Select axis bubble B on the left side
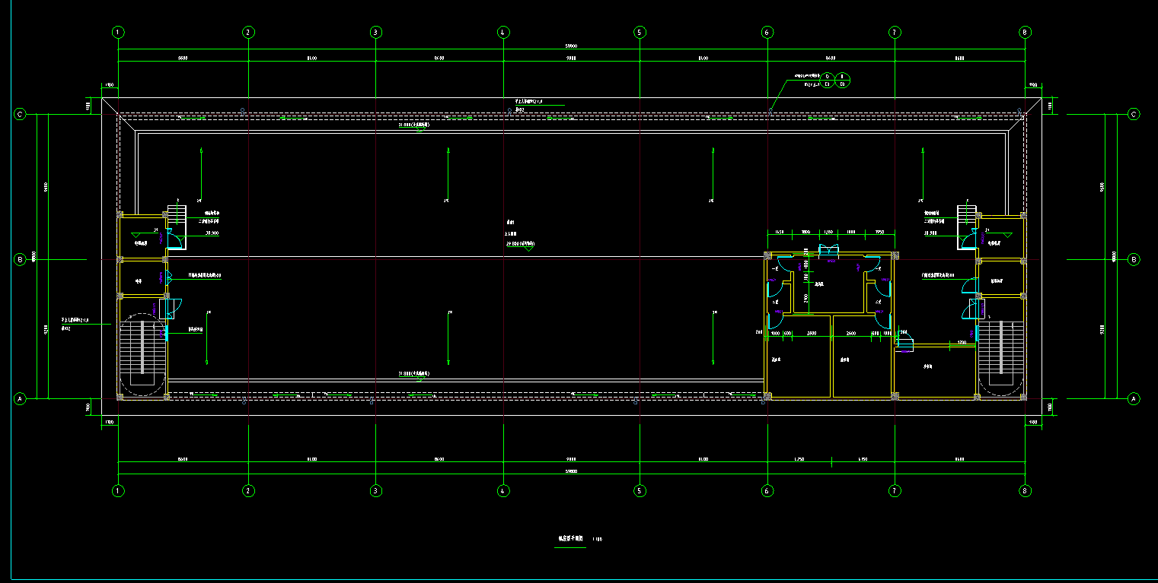The width and height of the screenshot is (1158, 583). (21, 259)
